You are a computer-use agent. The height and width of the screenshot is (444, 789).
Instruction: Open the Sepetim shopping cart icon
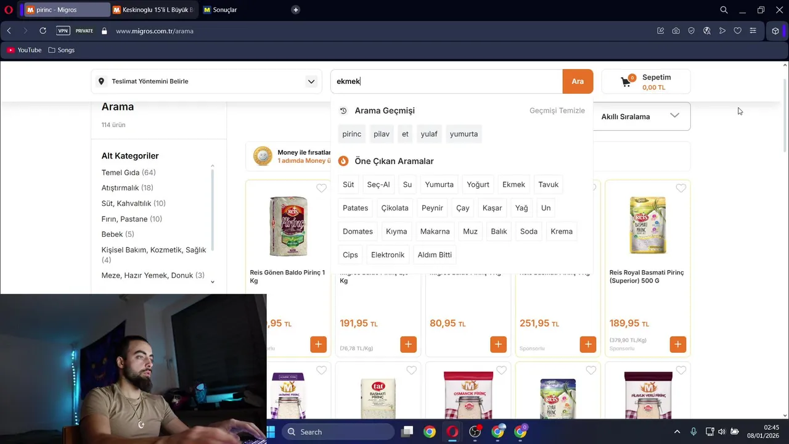pyautogui.click(x=626, y=81)
